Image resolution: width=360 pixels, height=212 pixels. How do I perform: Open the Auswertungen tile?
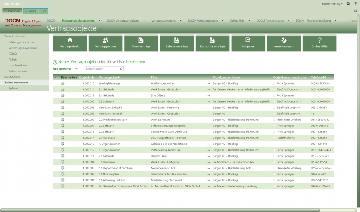tap(284, 43)
